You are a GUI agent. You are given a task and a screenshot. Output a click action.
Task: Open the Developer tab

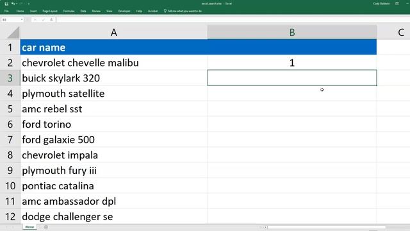[x=124, y=11]
